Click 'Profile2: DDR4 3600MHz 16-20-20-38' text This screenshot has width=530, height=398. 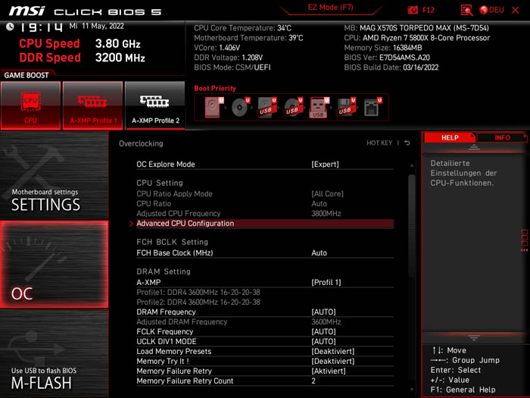click(x=198, y=302)
